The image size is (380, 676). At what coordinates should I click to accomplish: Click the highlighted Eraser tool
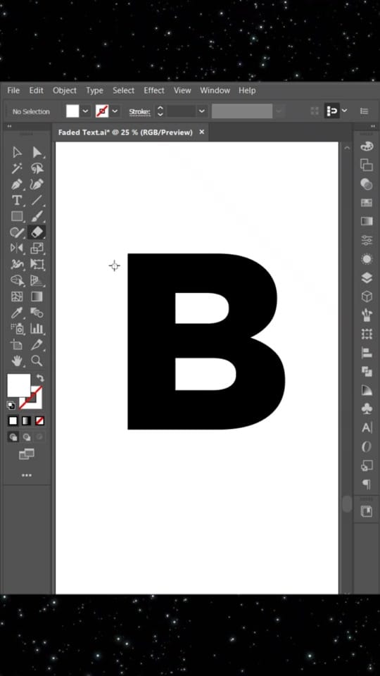(x=37, y=232)
